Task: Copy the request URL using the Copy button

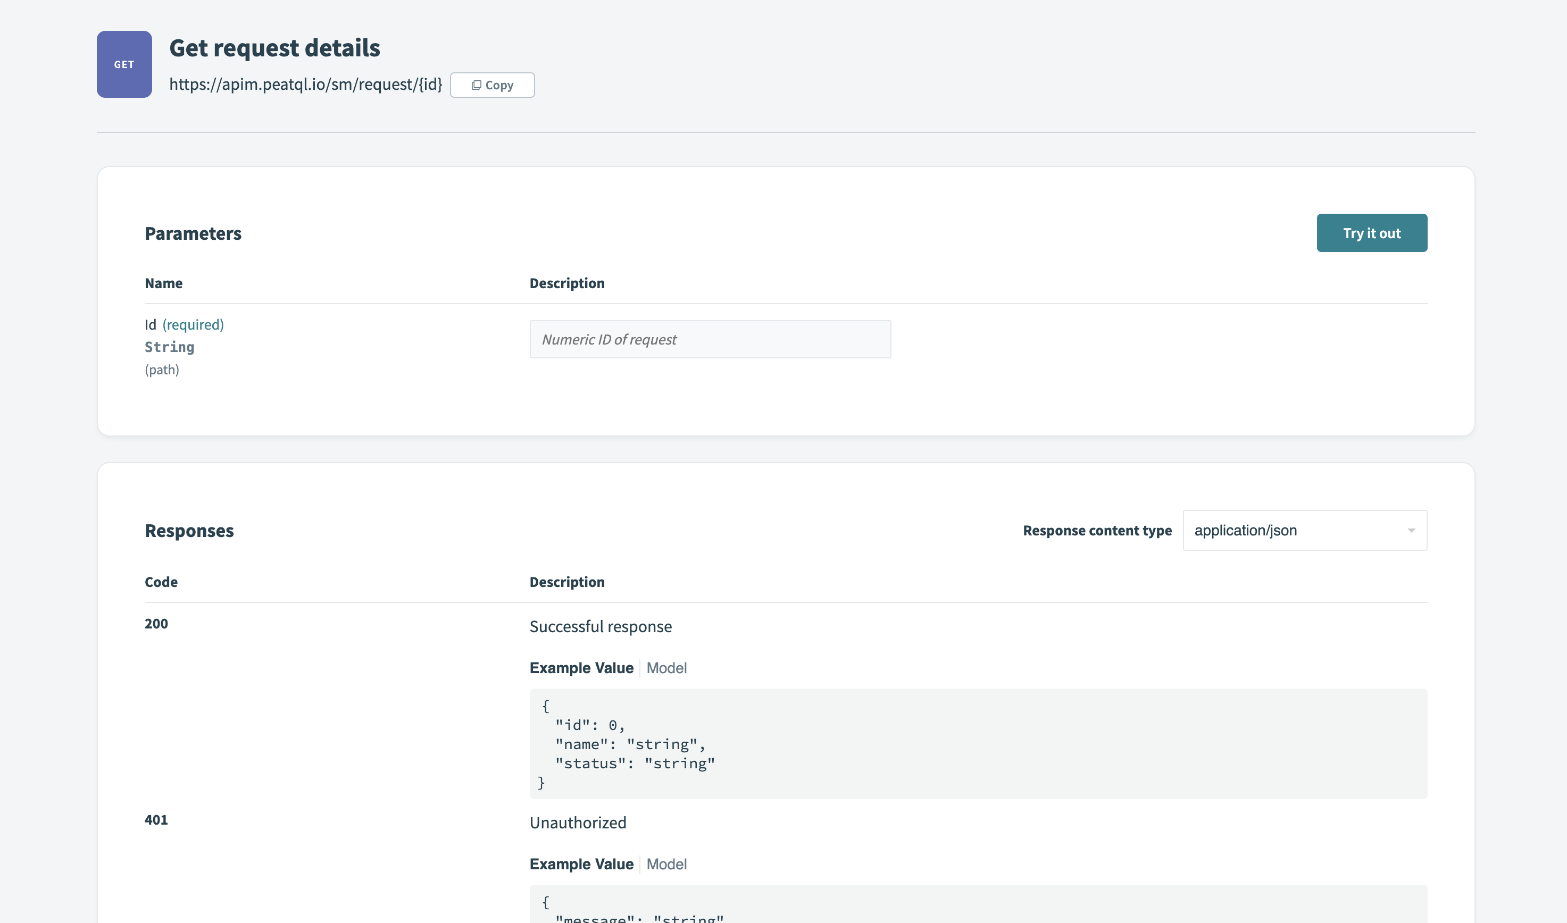Action: (x=492, y=85)
